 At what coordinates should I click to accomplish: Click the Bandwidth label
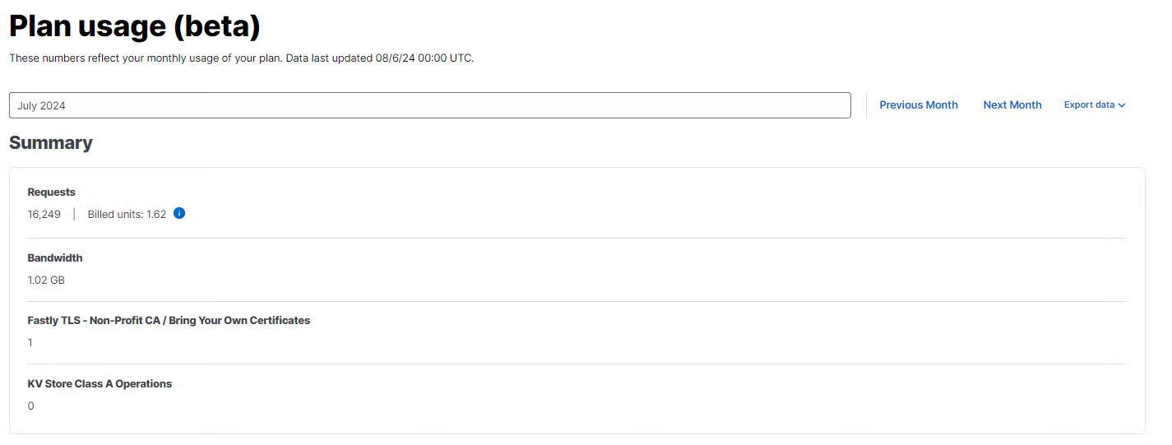(x=55, y=258)
